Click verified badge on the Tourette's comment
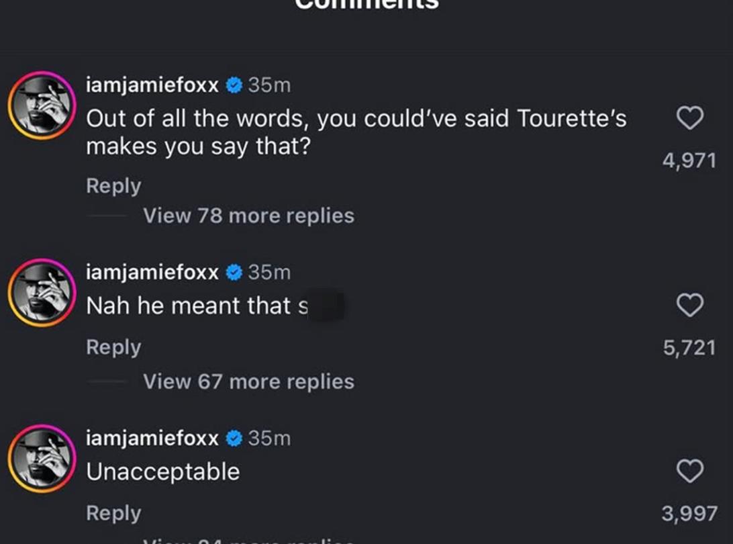Image resolution: width=733 pixels, height=544 pixels. click(x=234, y=85)
